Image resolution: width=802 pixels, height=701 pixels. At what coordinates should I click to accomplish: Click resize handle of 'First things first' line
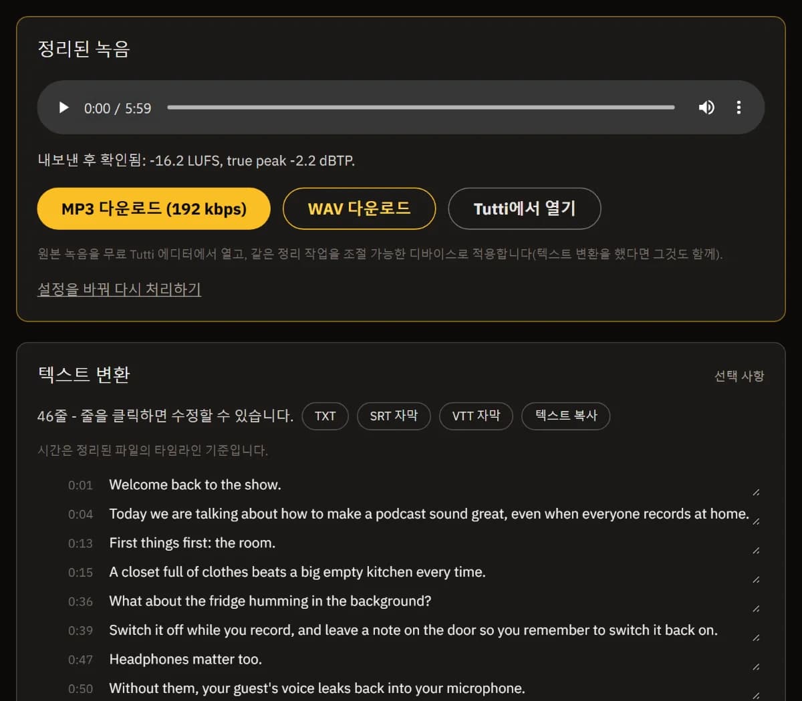(756, 551)
